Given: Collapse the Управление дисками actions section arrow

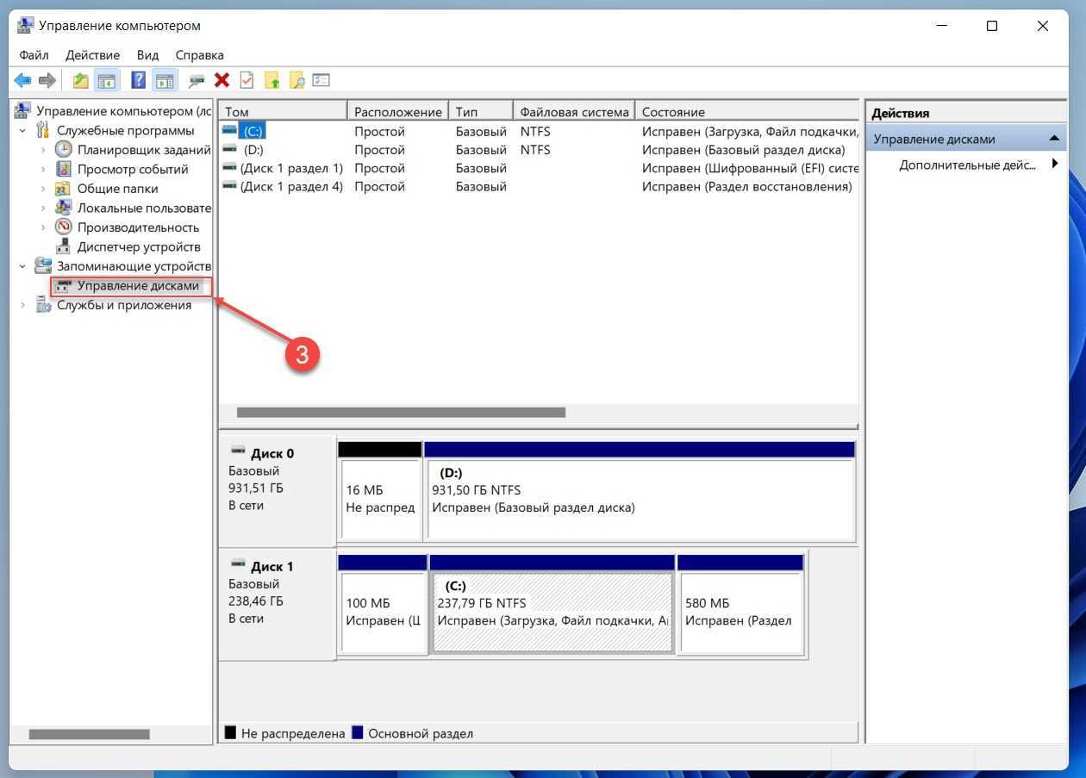Looking at the screenshot, I should pyautogui.click(x=1053, y=139).
